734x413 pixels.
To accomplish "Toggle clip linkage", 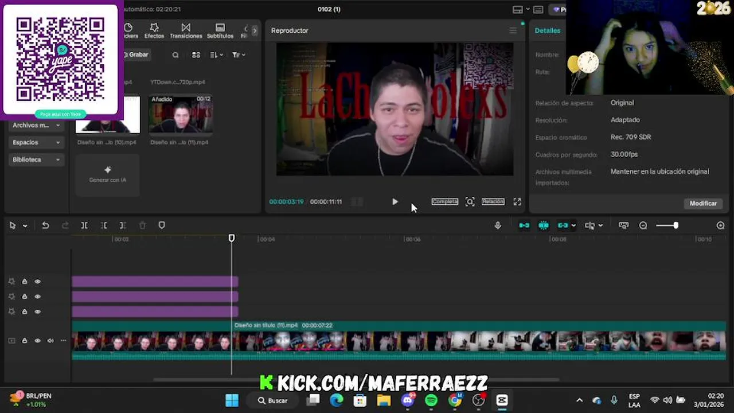I will point(563,225).
